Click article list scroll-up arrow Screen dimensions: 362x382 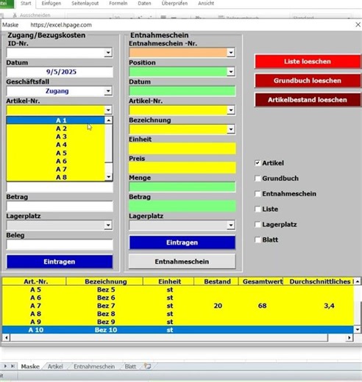click(108, 120)
